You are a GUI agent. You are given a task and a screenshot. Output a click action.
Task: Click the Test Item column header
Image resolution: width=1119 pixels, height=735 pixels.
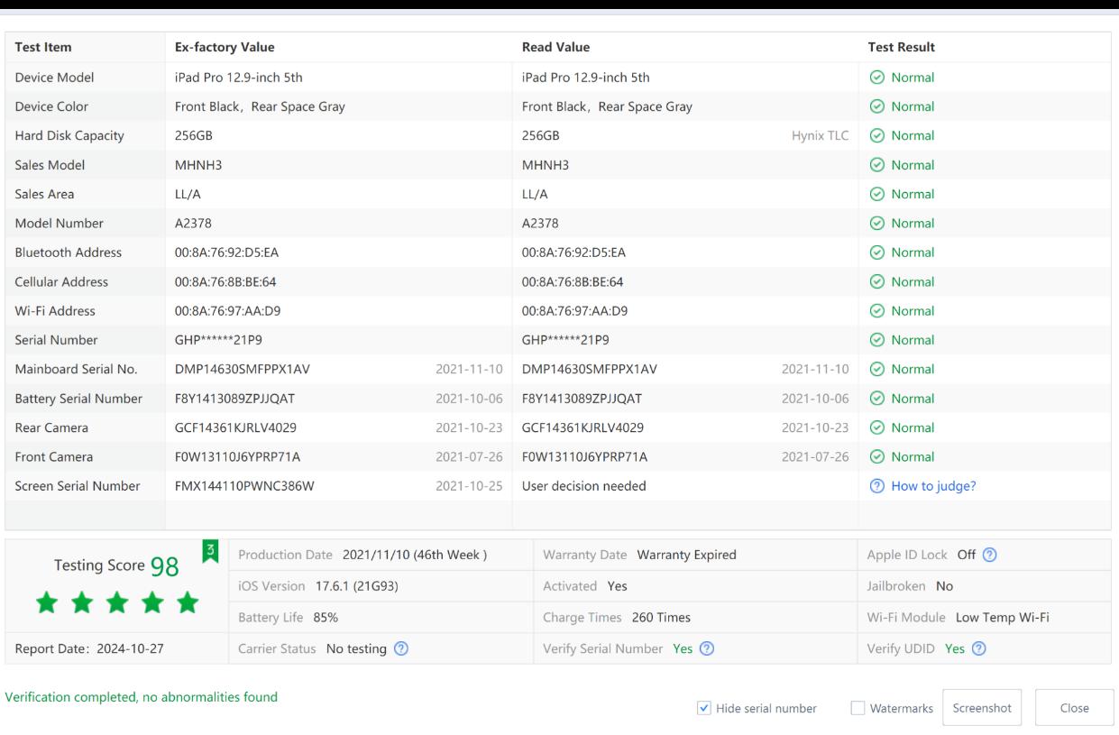coord(43,47)
